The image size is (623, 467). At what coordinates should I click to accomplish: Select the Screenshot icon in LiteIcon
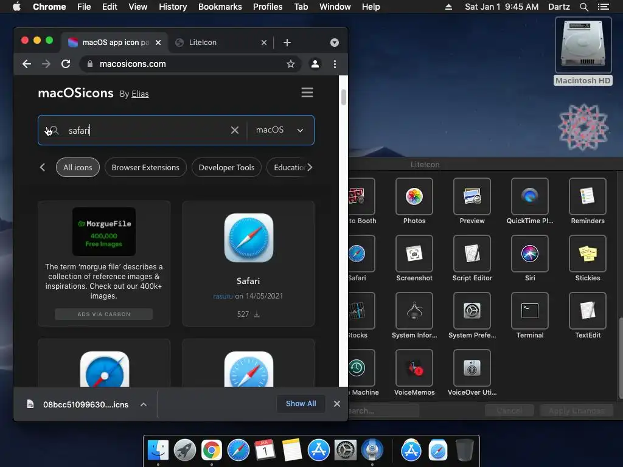[x=414, y=254]
